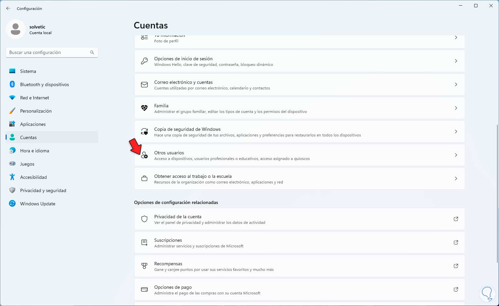Screen dimensions: 499x306
Task: Open Correo electrónico y cuentas card
Action: tap(299, 85)
